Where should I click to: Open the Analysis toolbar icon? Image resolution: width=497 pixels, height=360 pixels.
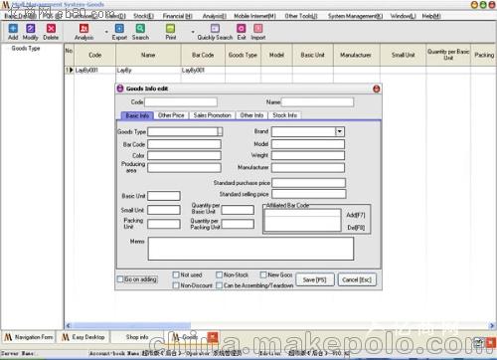click(x=83, y=32)
